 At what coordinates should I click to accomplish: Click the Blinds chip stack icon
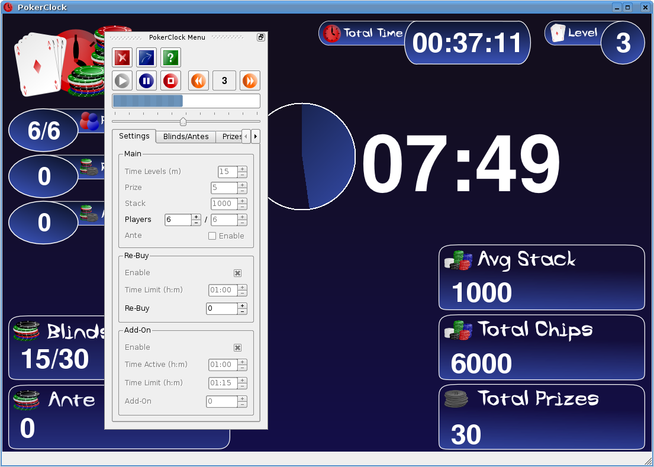[x=26, y=331]
